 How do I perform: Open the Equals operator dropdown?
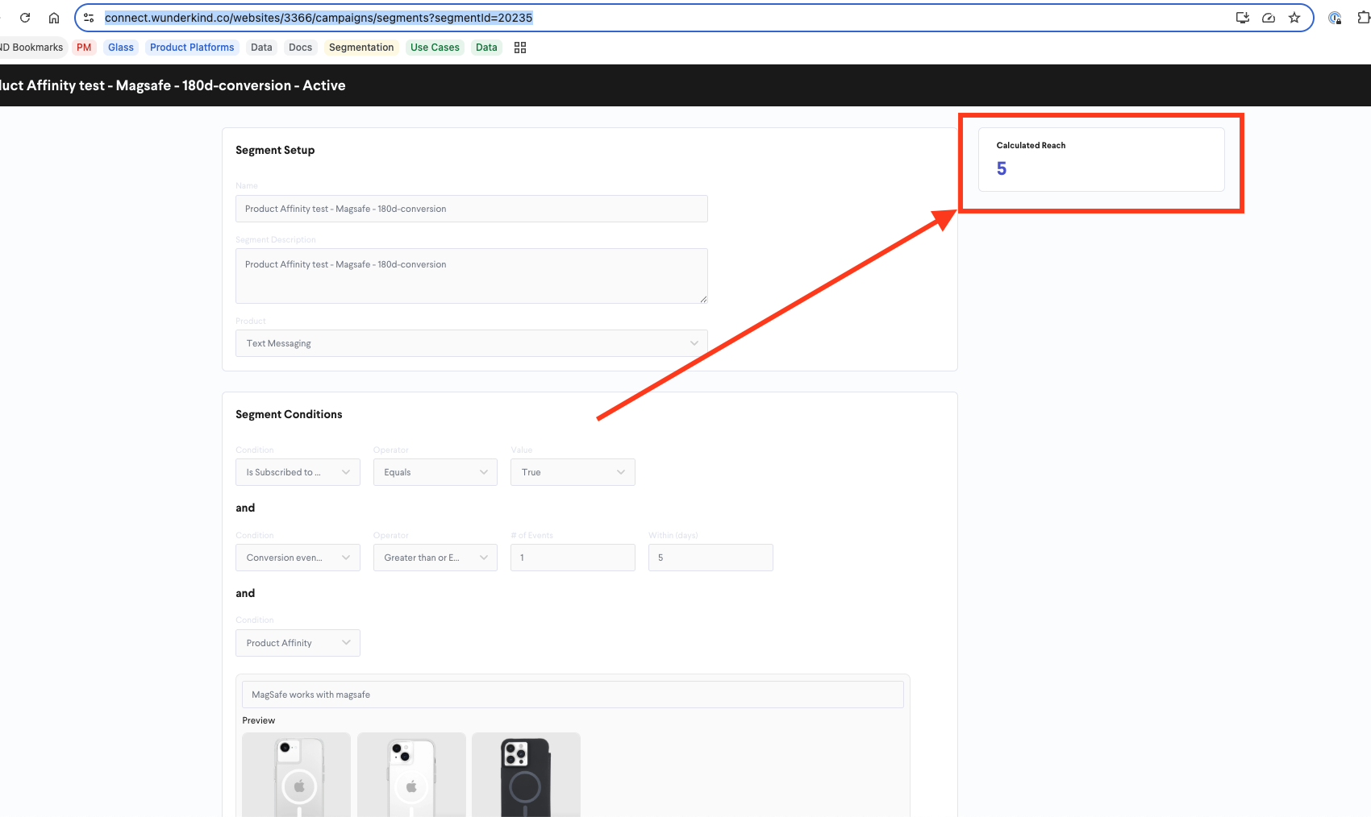435,472
